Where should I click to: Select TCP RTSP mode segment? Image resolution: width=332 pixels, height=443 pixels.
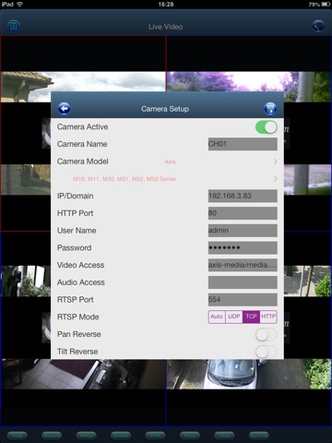click(251, 317)
